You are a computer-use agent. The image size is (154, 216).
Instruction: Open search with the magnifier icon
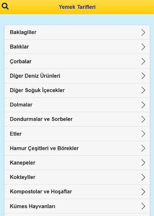click(5, 6)
